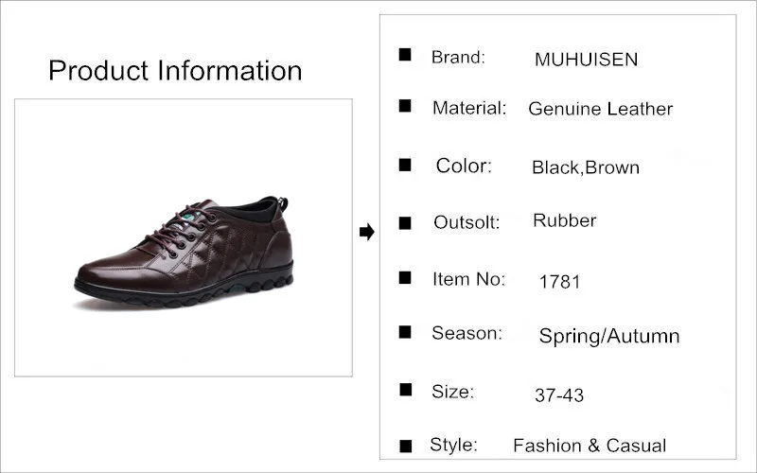Click the square bullet beside Color
Screen dimensions: 757x473
click(405, 165)
